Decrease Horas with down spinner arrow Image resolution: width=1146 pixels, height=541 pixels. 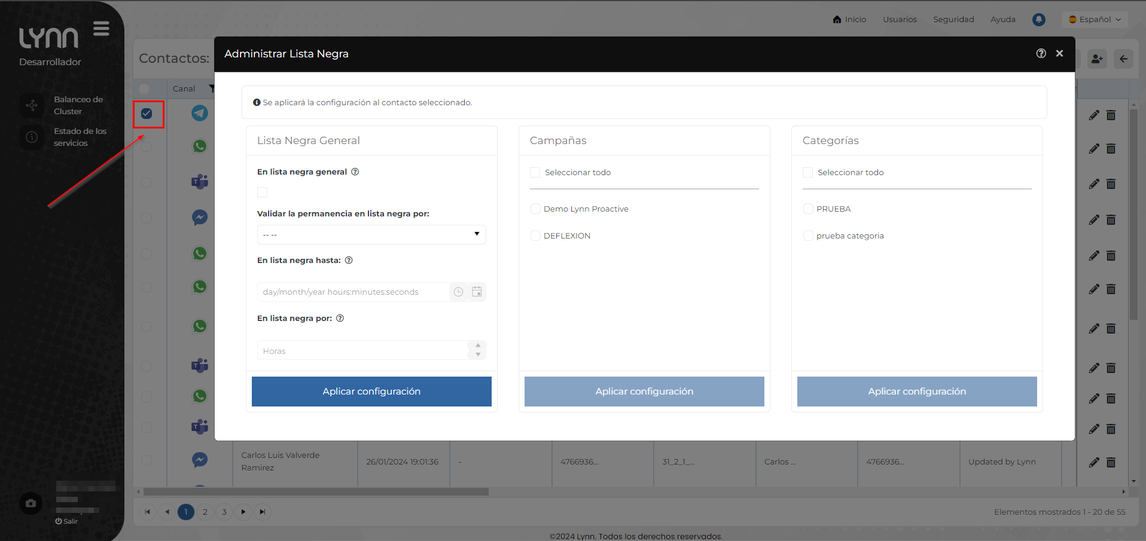[x=478, y=354]
